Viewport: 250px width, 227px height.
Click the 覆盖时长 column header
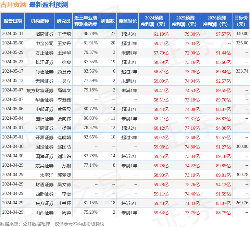[x=128, y=21]
